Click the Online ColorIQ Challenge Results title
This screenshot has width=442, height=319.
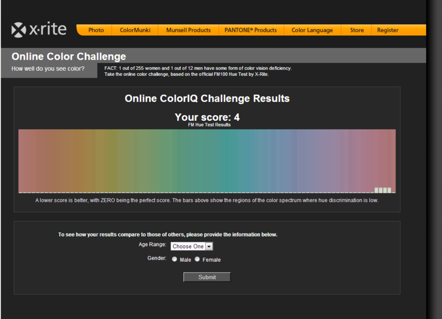[x=207, y=99]
